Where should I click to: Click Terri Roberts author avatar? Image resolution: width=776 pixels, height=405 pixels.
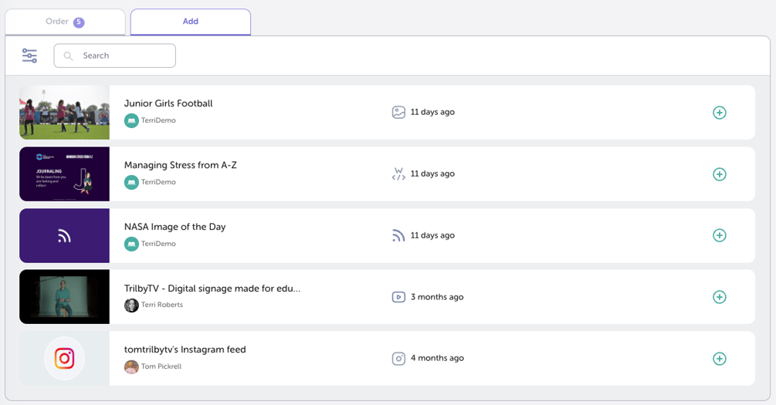click(131, 305)
